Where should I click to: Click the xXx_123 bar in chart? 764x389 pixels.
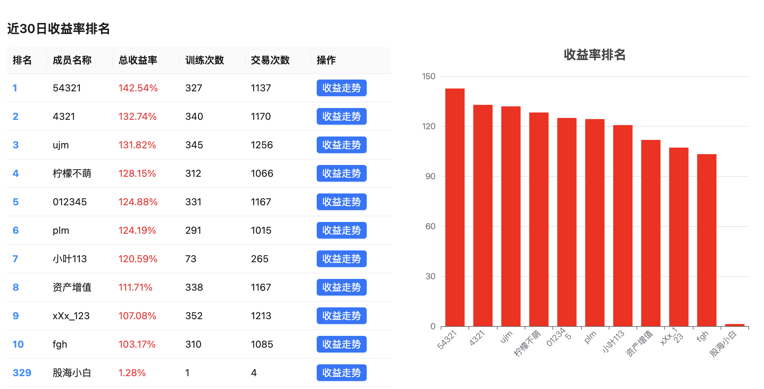click(679, 237)
